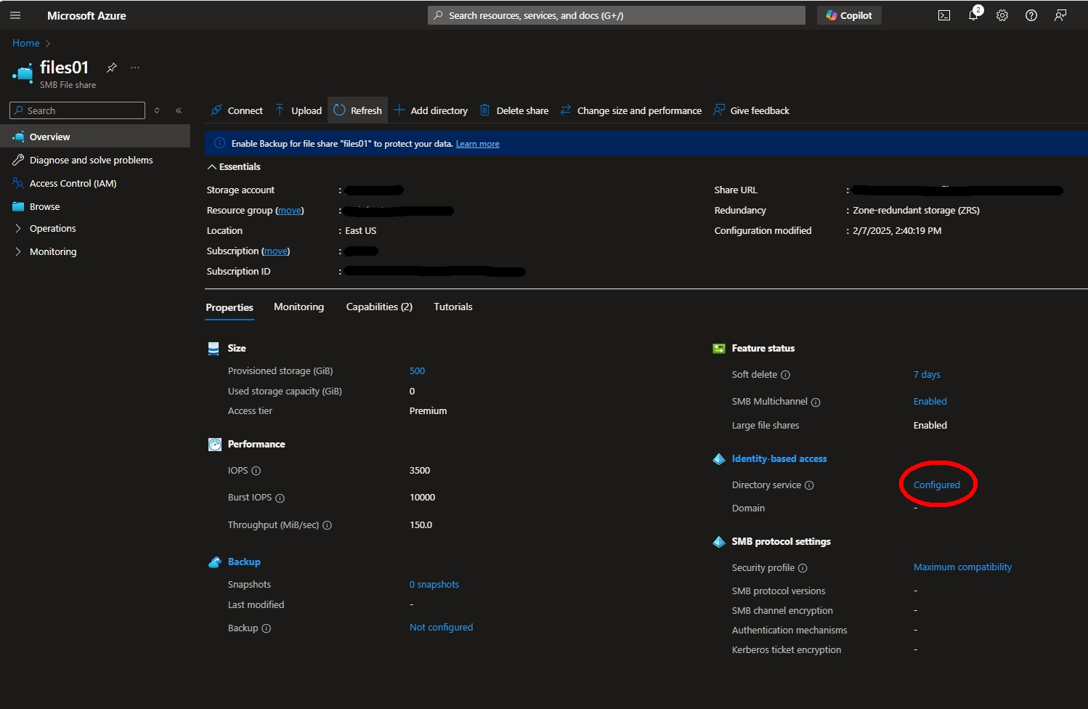Show info tooltip for SMB Multichannel
The height and width of the screenshot is (709, 1088).
click(816, 402)
